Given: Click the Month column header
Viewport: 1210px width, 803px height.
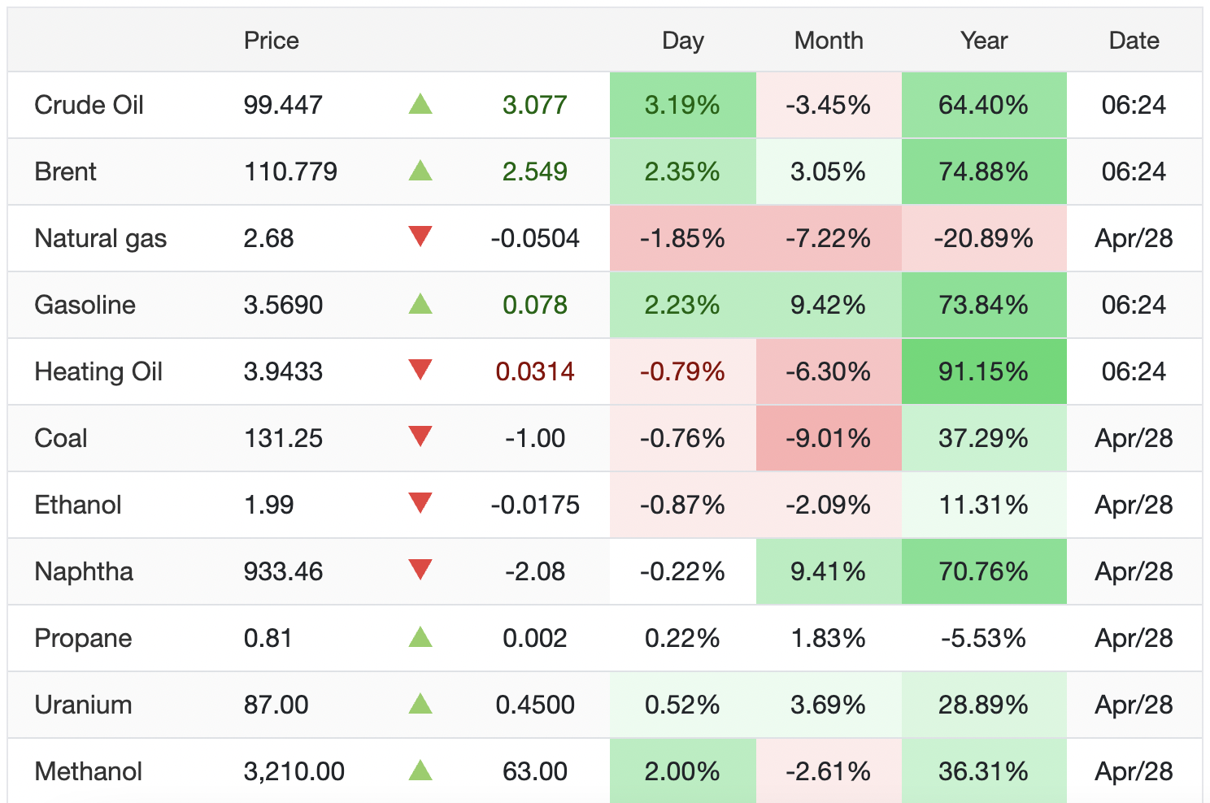Looking at the screenshot, I should (x=829, y=41).
